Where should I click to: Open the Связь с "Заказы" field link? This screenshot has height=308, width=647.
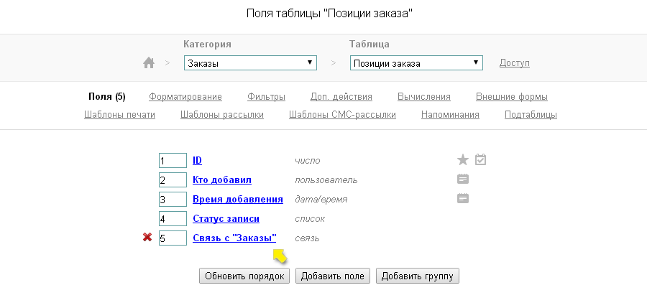[234, 238]
